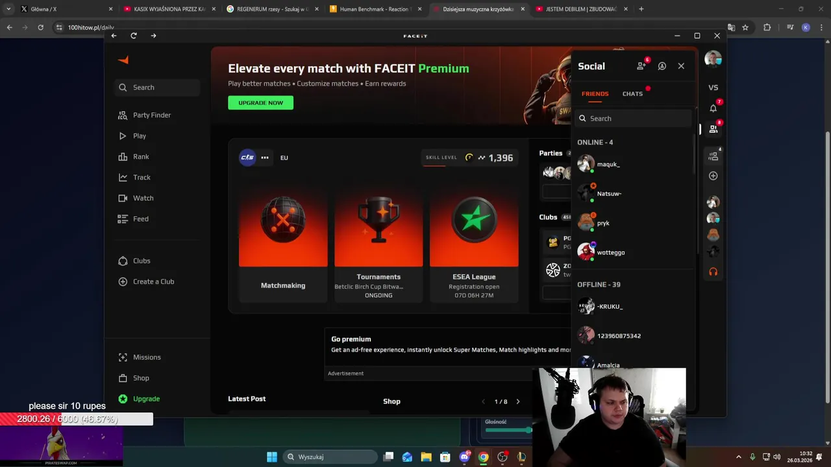Open the profile avatar at top right
Image resolution: width=831 pixels, height=467 pixels.
point(713,59)
